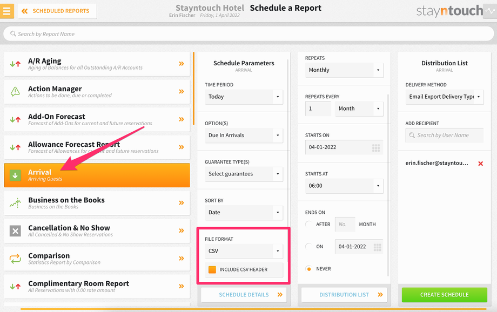Viewport: 497px width, 312px height.
Task: Focus the Search by Report Name field
Action: coord(249,34)
